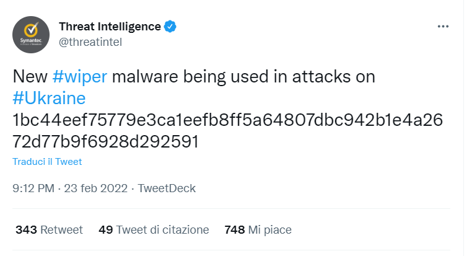The image size is (472, 256).
Task: Click hash line starting with 1bc44eef
Action: pos(227,120)
